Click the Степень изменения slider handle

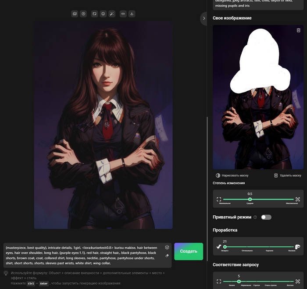[250, 199]
